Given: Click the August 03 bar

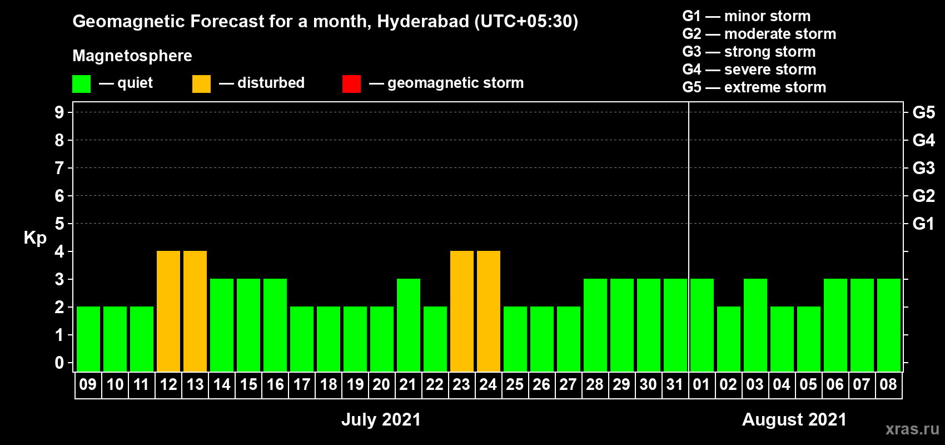Looking at the screenshot, I should (x=755, y=325).
